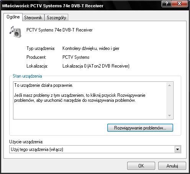
Task: Click the Lokalizacja value text
Action: pos(96,66)
